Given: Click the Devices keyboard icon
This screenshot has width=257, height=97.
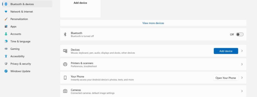Looking at the screenshot, I should pos(65,51).
